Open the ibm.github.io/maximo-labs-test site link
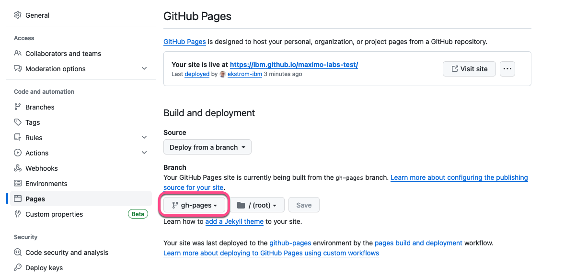 [294, 65]
